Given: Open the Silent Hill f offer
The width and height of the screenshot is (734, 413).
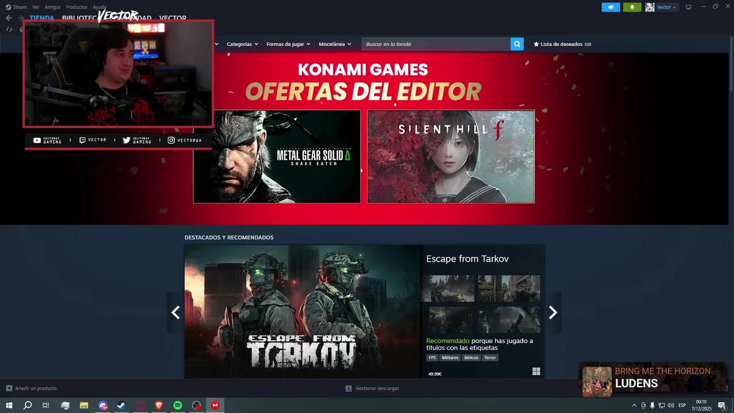Looking at the screenshot, I should pyautogui.click(x=451, y=157).
